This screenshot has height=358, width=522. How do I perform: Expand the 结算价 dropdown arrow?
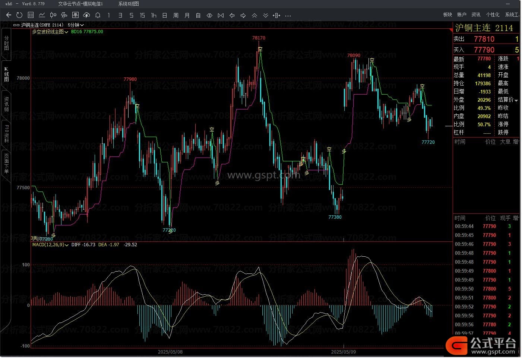[516, 100]
